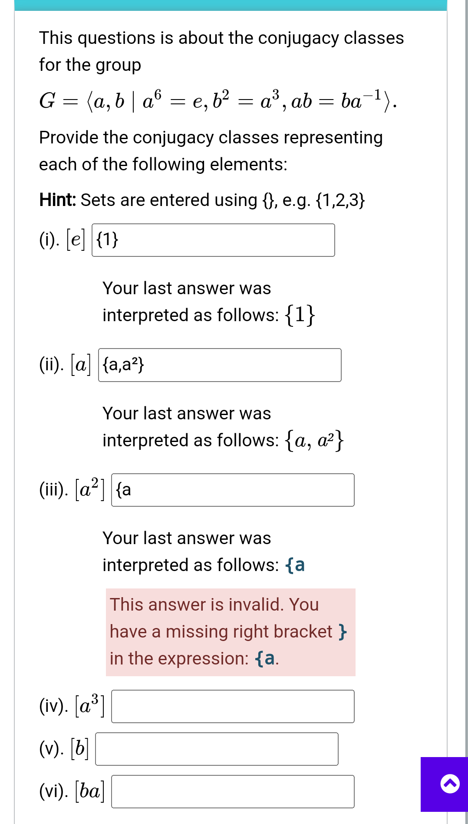Click the answer field for part (vi)
Image resolution: width=468 pixels, height=824 pixels.
[232, 792]
